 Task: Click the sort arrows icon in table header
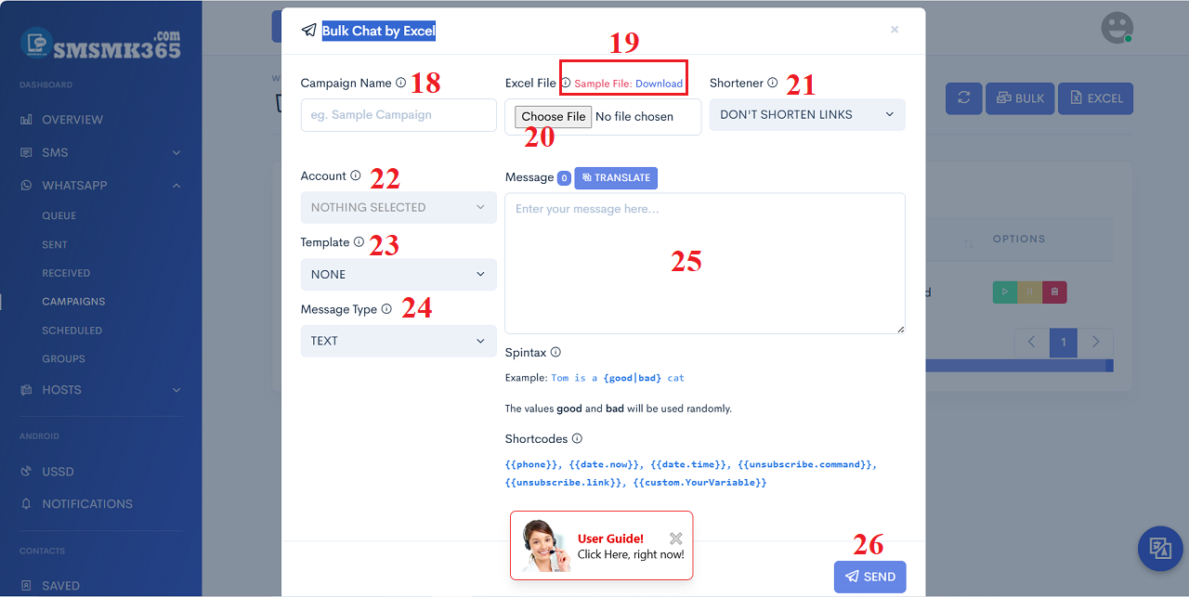968,243
